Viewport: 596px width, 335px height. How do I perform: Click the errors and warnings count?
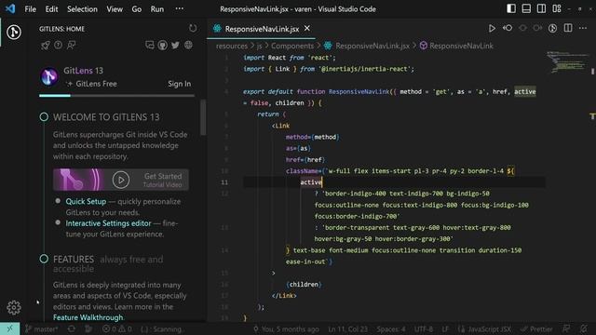click(x=117, y=328)
